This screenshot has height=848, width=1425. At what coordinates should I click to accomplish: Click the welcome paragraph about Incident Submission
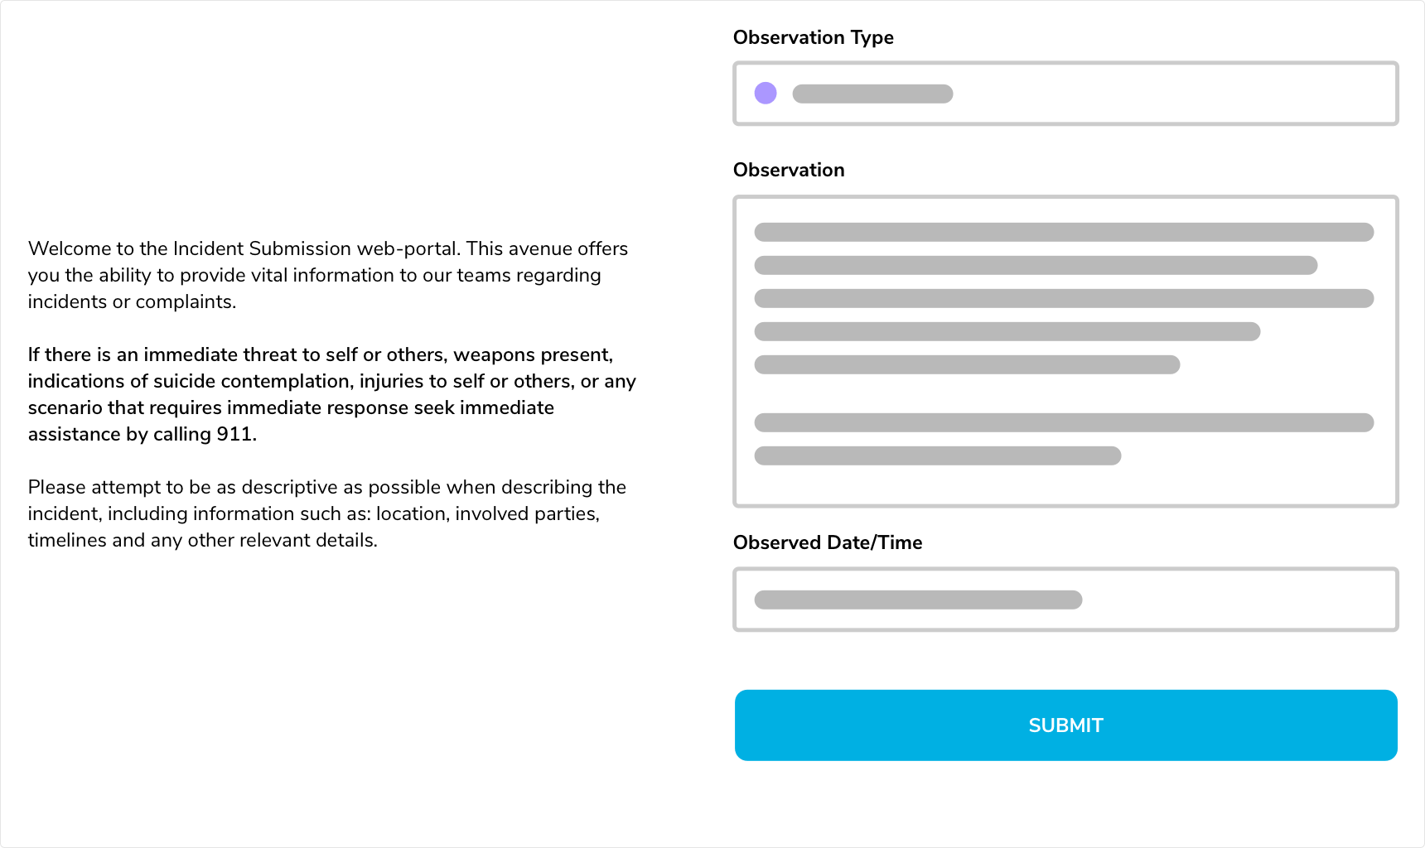click(x=327, y=275)
